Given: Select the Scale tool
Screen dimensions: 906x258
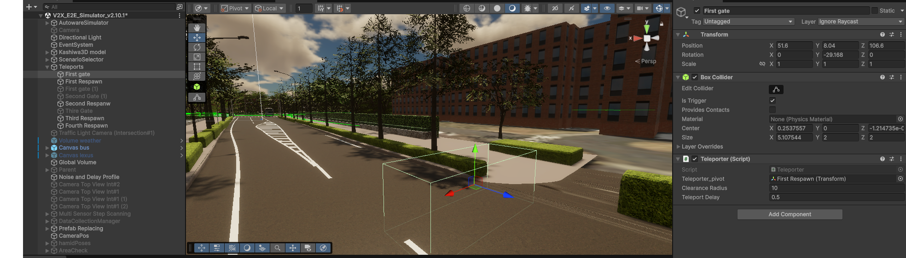Looking at the screenshot, I should [x=197, y=57].
